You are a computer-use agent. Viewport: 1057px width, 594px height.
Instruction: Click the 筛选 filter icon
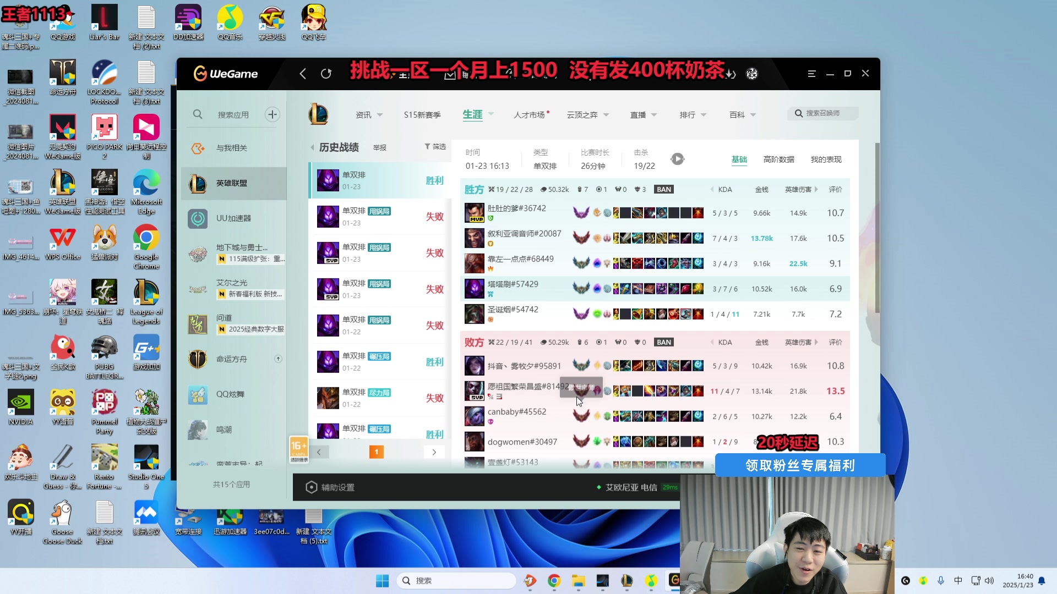point(428,146)
